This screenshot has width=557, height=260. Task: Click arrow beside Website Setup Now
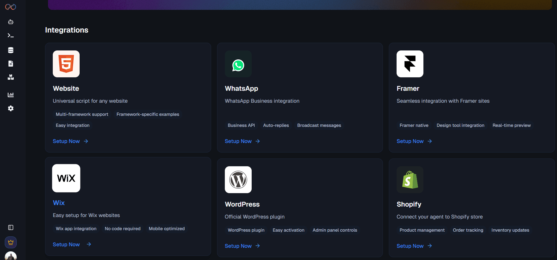(x=86, y=141)
